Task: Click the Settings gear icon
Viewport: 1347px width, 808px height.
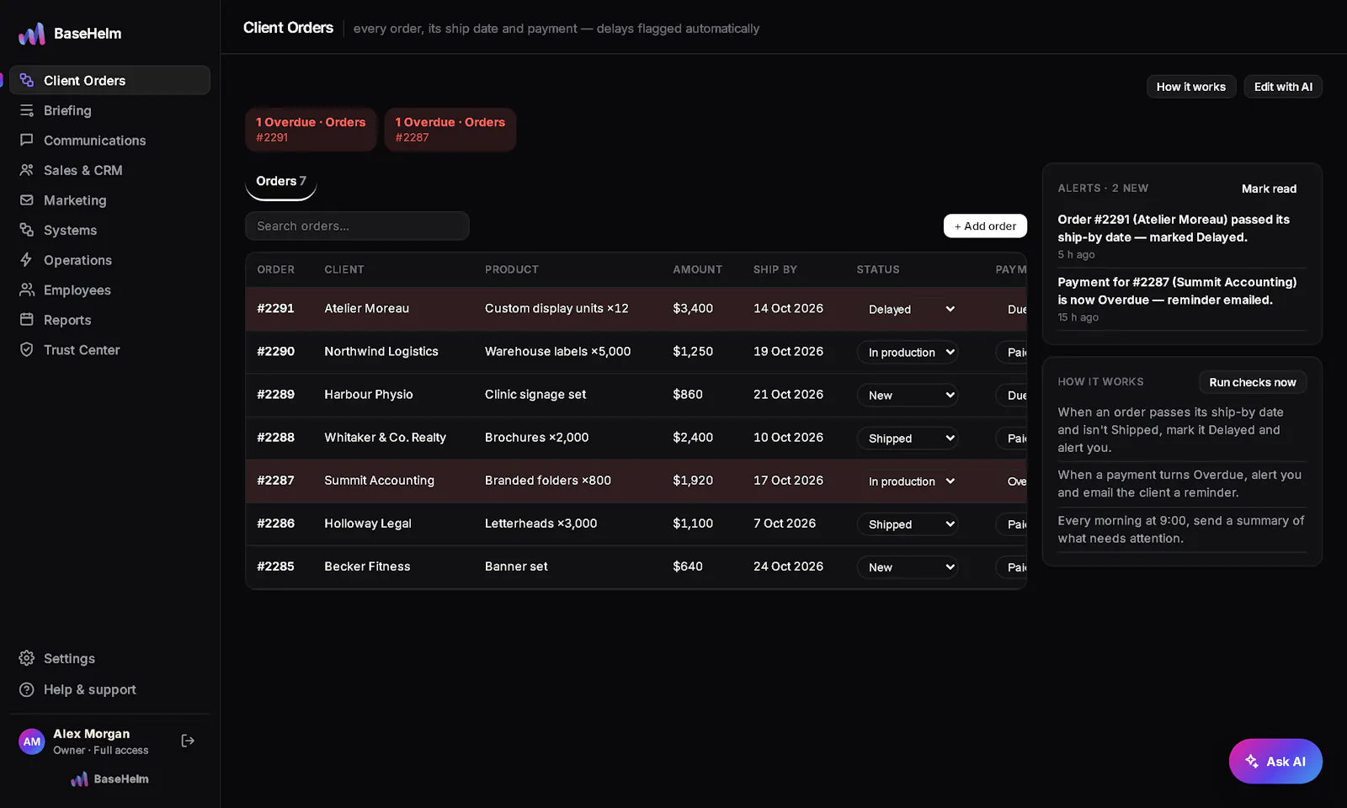Action: tap(27, 658)
